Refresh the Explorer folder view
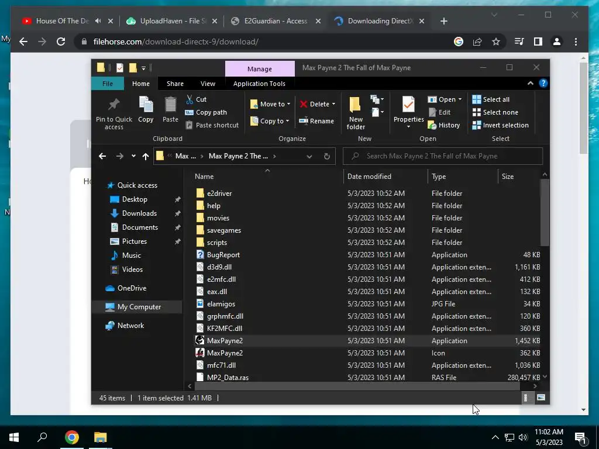 click(x=326, y=156)
